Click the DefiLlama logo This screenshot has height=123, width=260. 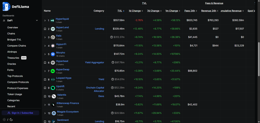point(16,7)
